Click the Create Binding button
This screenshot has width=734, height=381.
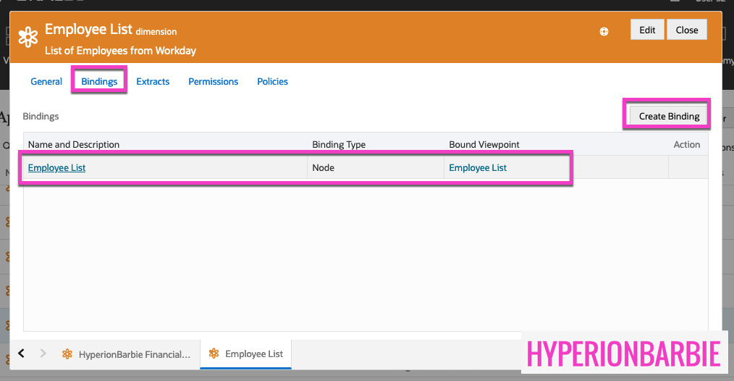[x=669, y=116]
